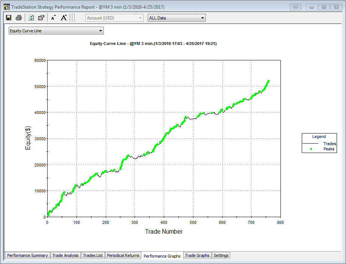Click the TradeStation title bar app icon
Viewport: 346px width, 264px height.
6,7
